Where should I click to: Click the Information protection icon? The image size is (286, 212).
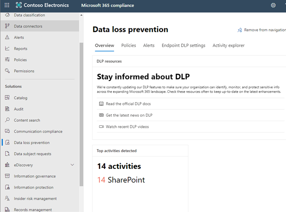tap(7, 187)
